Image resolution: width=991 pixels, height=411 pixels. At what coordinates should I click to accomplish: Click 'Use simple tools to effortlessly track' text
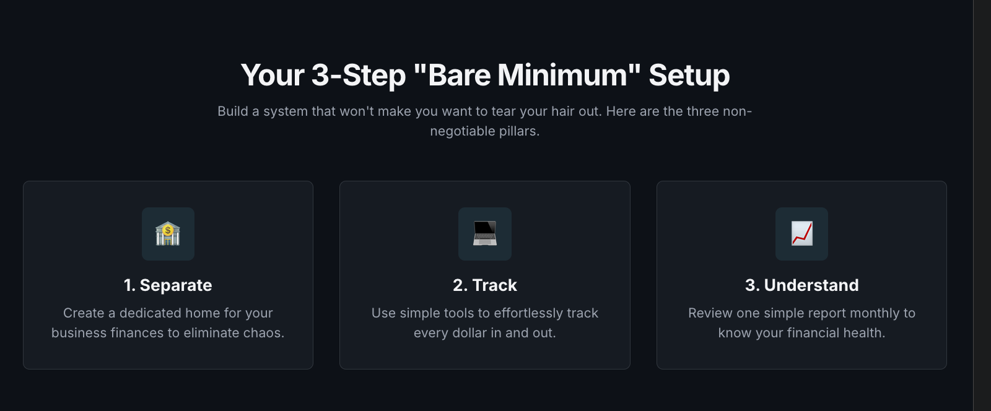485,313
